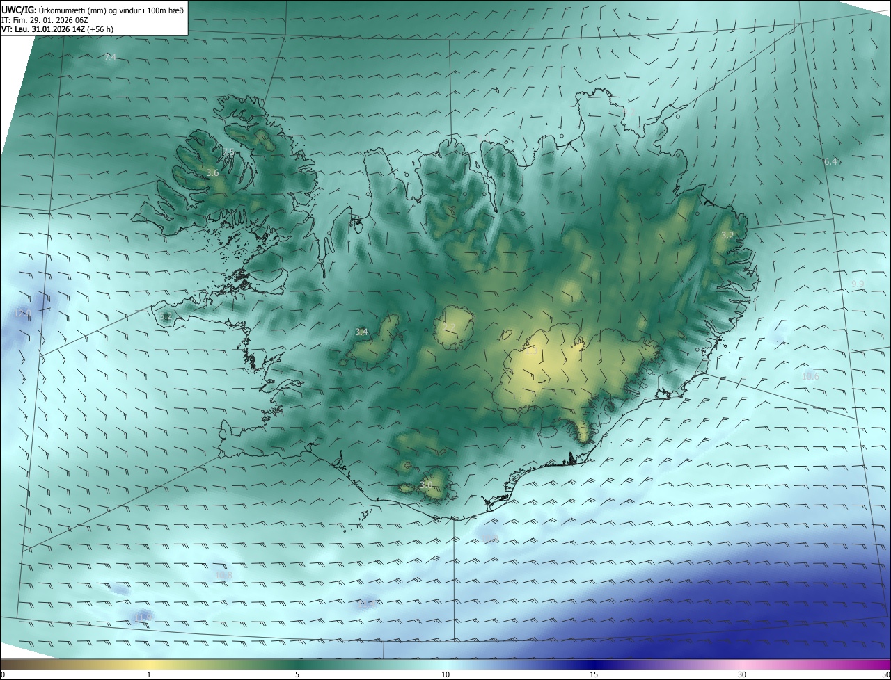Click the 15 tick on the color scale
The height and width of the screenshot is (680, 891).
pos(594,674)
